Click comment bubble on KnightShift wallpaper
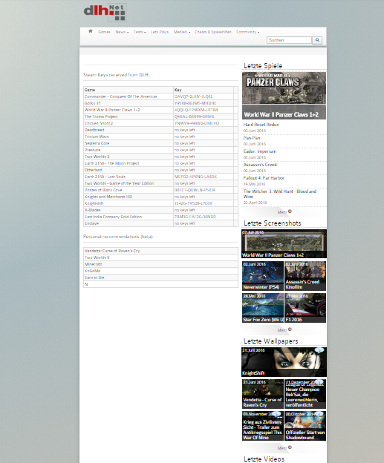384x463 pixels. (319, 350)
